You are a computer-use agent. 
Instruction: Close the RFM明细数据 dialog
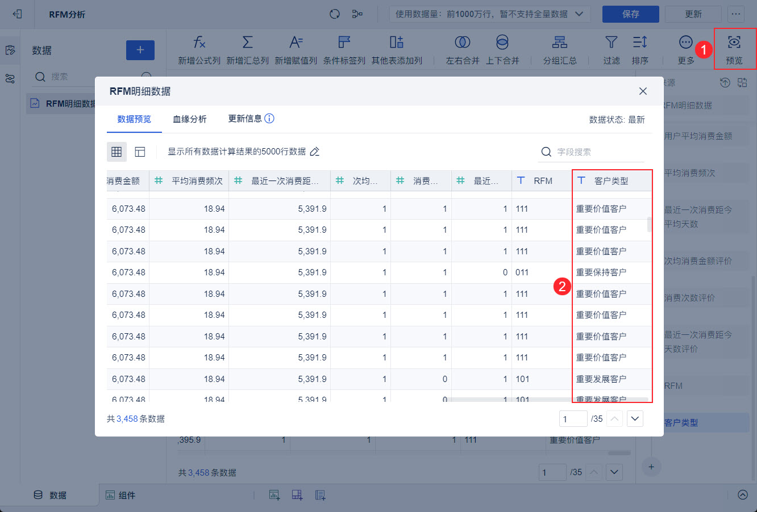pyautogui.click(x=643, y=91)
